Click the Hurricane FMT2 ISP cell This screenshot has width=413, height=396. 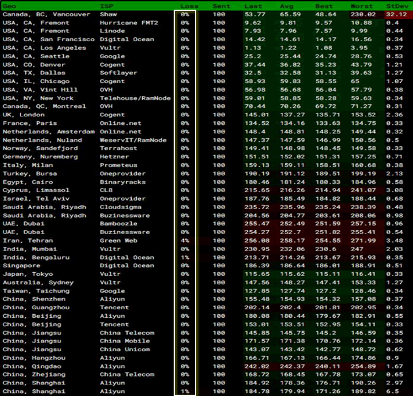[x=129, y=22]
